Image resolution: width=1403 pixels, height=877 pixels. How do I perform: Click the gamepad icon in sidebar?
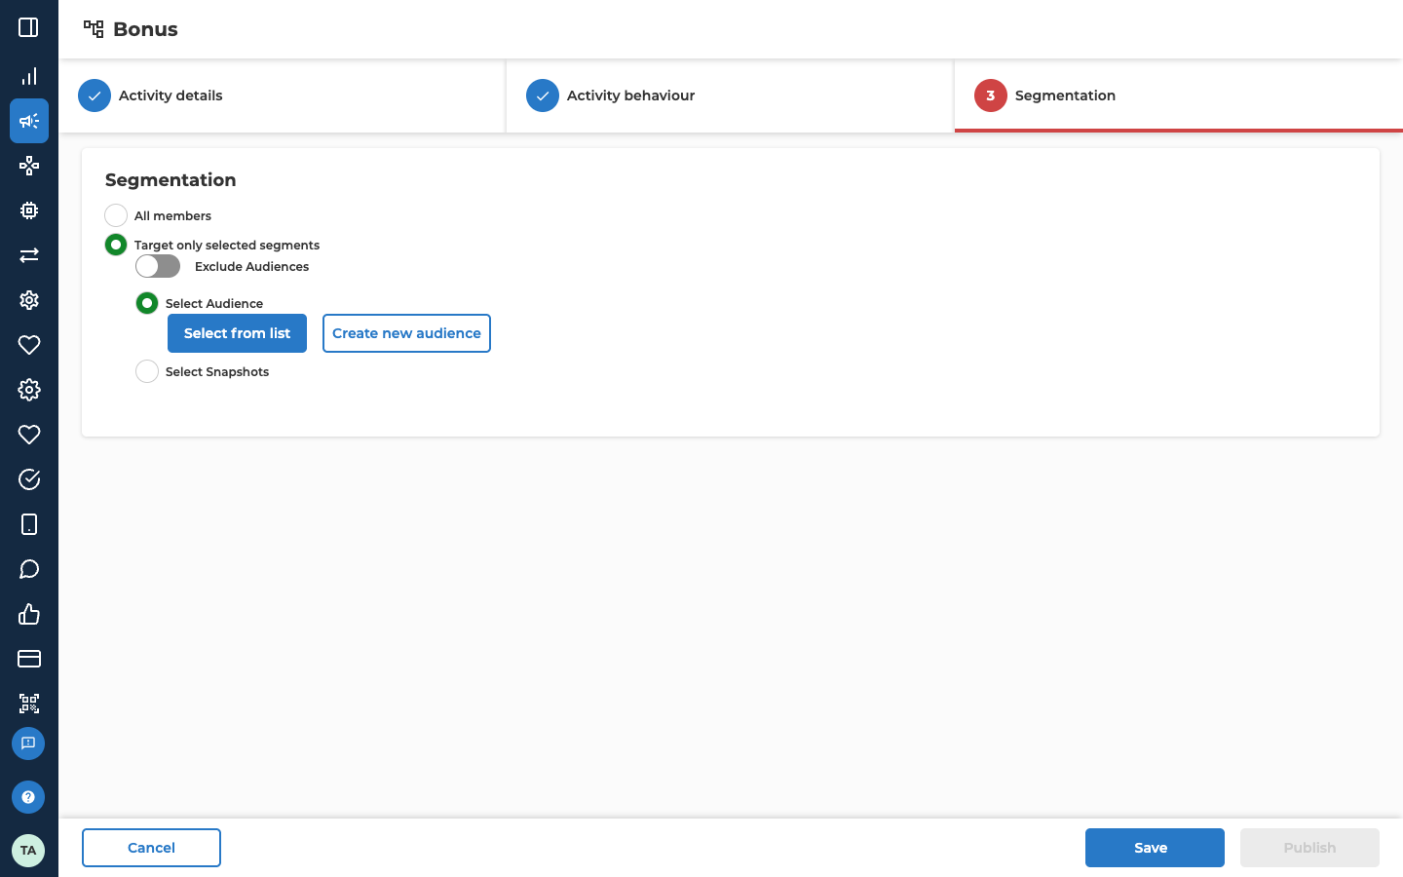[29, 166]
